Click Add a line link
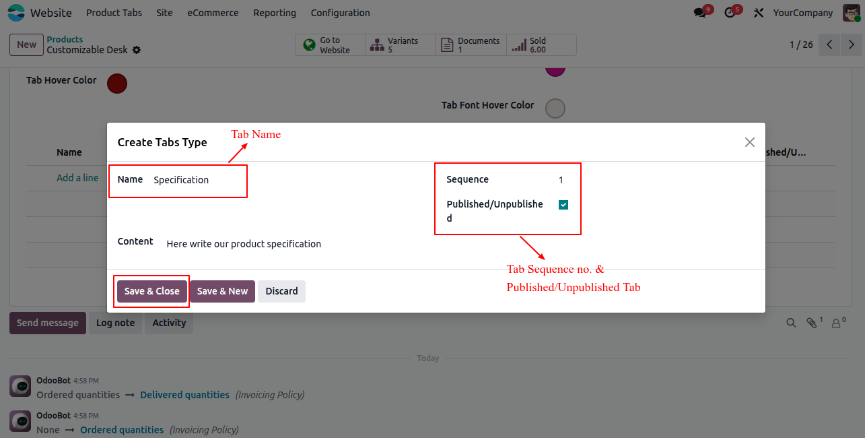865x438 pixels. pyautogui.click(x=77, y=178)
